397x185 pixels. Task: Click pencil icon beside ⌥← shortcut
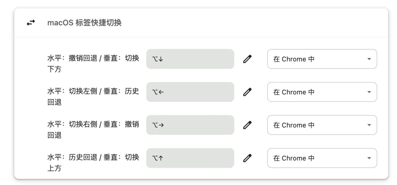[x=248, y=92]
